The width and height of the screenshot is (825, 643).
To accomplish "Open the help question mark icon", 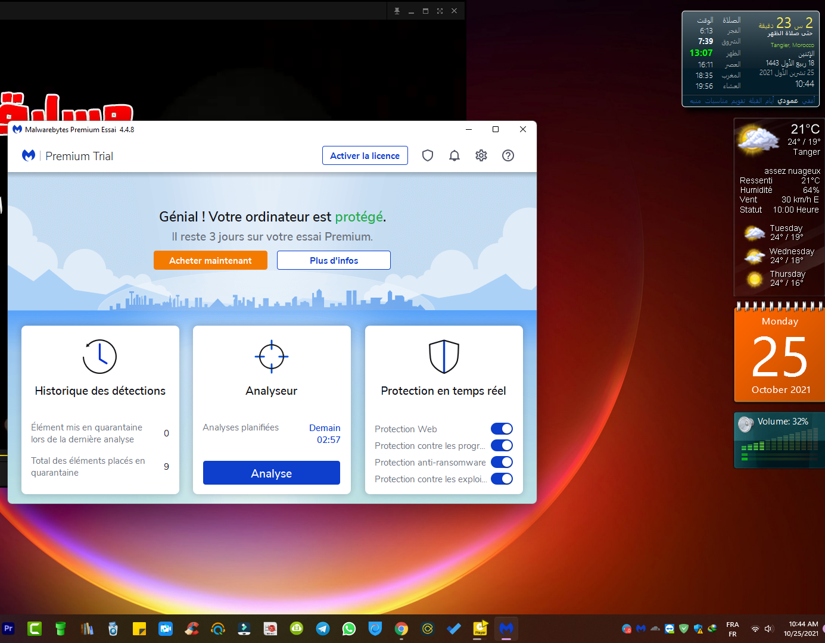I will click(x=508, y=155).
